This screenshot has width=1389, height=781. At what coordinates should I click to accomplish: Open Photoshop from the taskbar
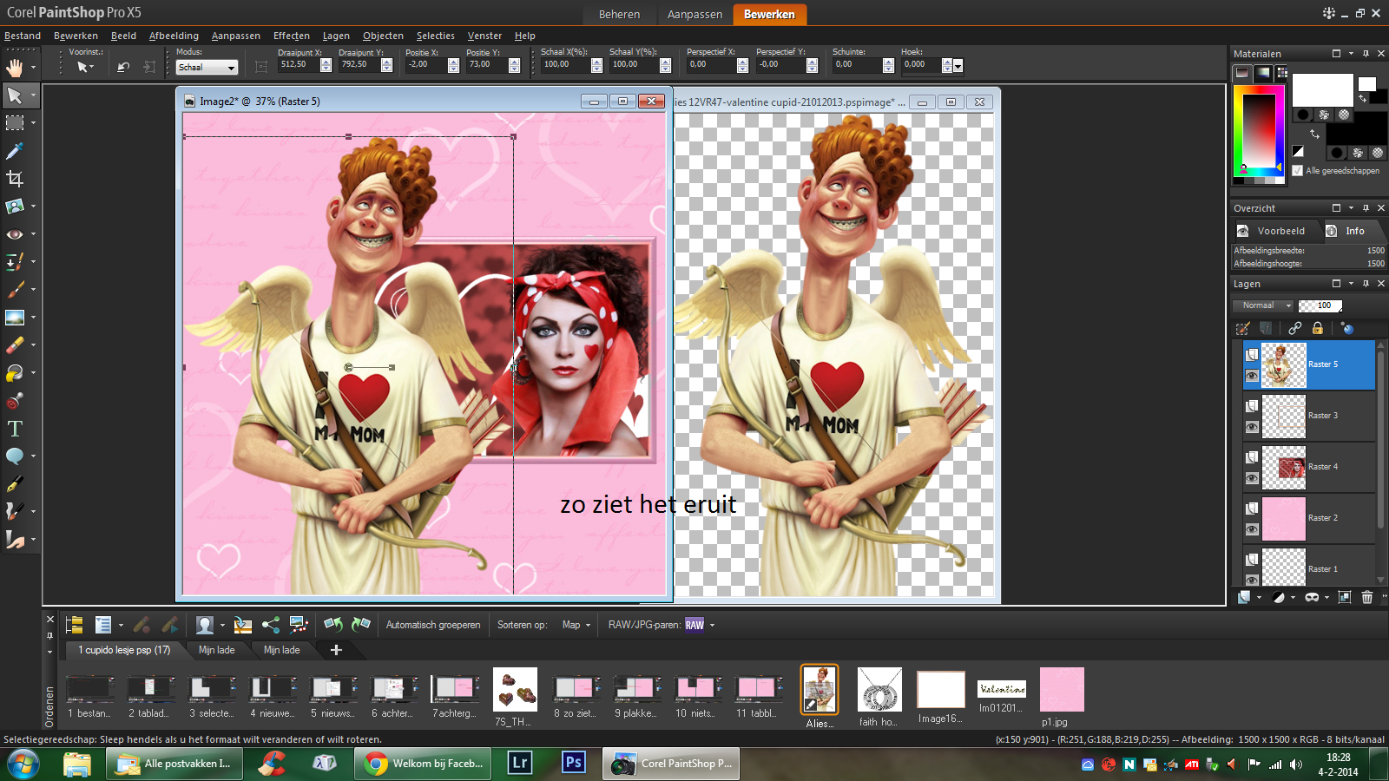click(574, 764)
